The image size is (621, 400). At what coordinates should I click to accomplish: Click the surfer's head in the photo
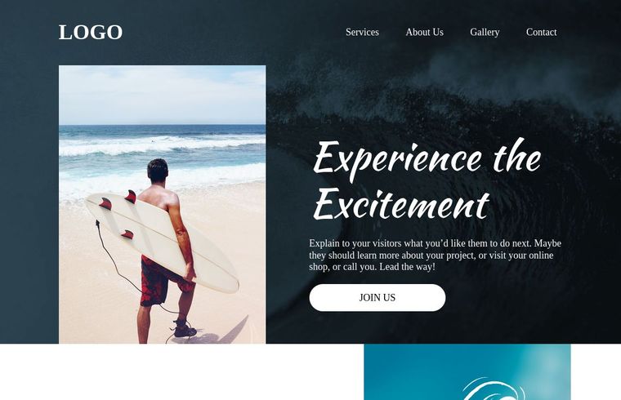158,171
